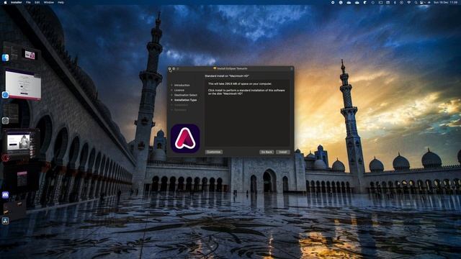Select the Destination Select step
Viewport: 461px width, 259px height.
coord(186,95)
